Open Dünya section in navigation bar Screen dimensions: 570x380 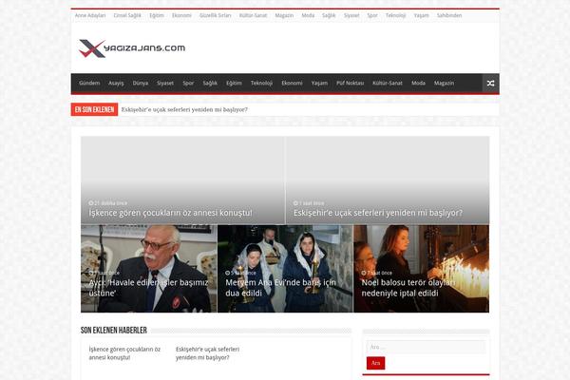pyautogui.click(x=141, y=83)
